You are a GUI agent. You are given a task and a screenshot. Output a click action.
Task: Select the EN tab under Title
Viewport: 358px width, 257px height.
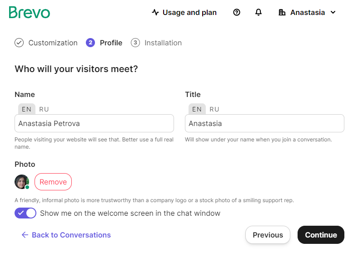click(x=197, y=109)
